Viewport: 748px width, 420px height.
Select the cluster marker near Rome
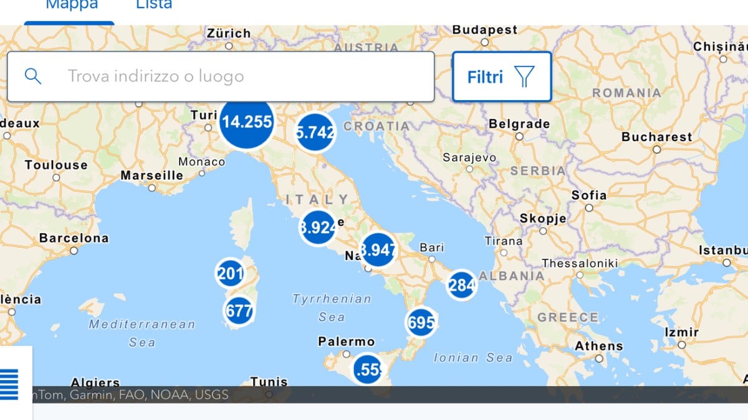(x=318, y=228)
